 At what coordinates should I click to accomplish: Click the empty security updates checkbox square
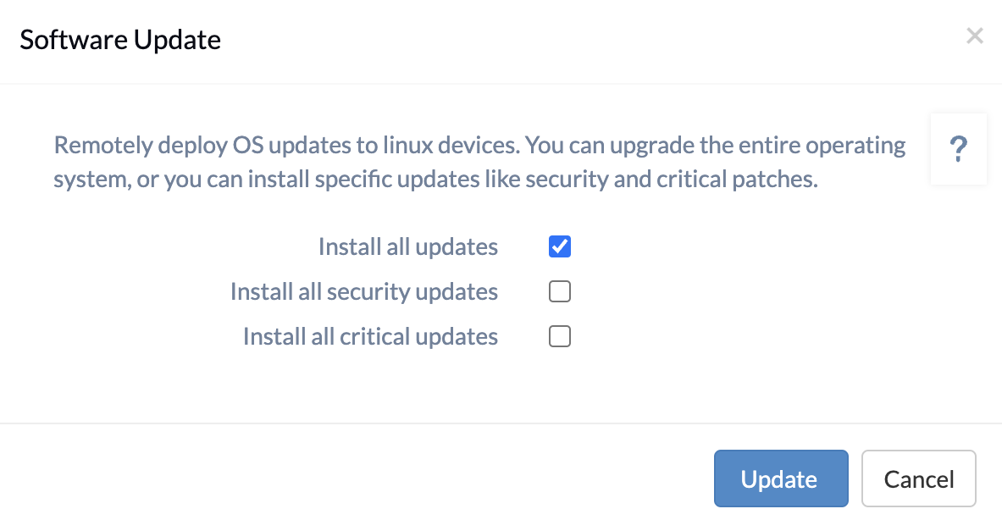click(560, 291)
